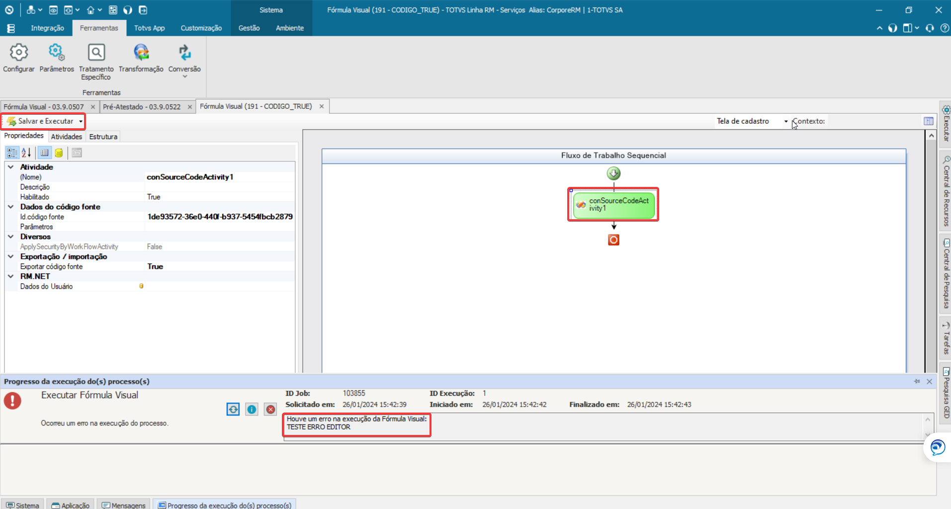Collapse the ribbon with the up chevron

pyautogui.click(x=879, y=28)
